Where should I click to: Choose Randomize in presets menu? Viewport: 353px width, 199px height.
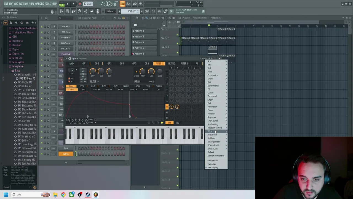point(216,161)
